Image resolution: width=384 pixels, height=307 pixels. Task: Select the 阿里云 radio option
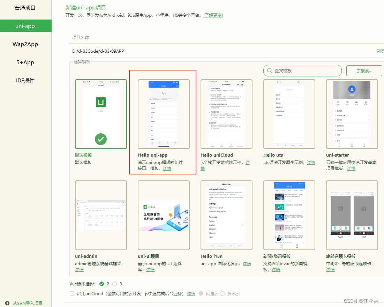pyautogui.click(x=201, y=293)
